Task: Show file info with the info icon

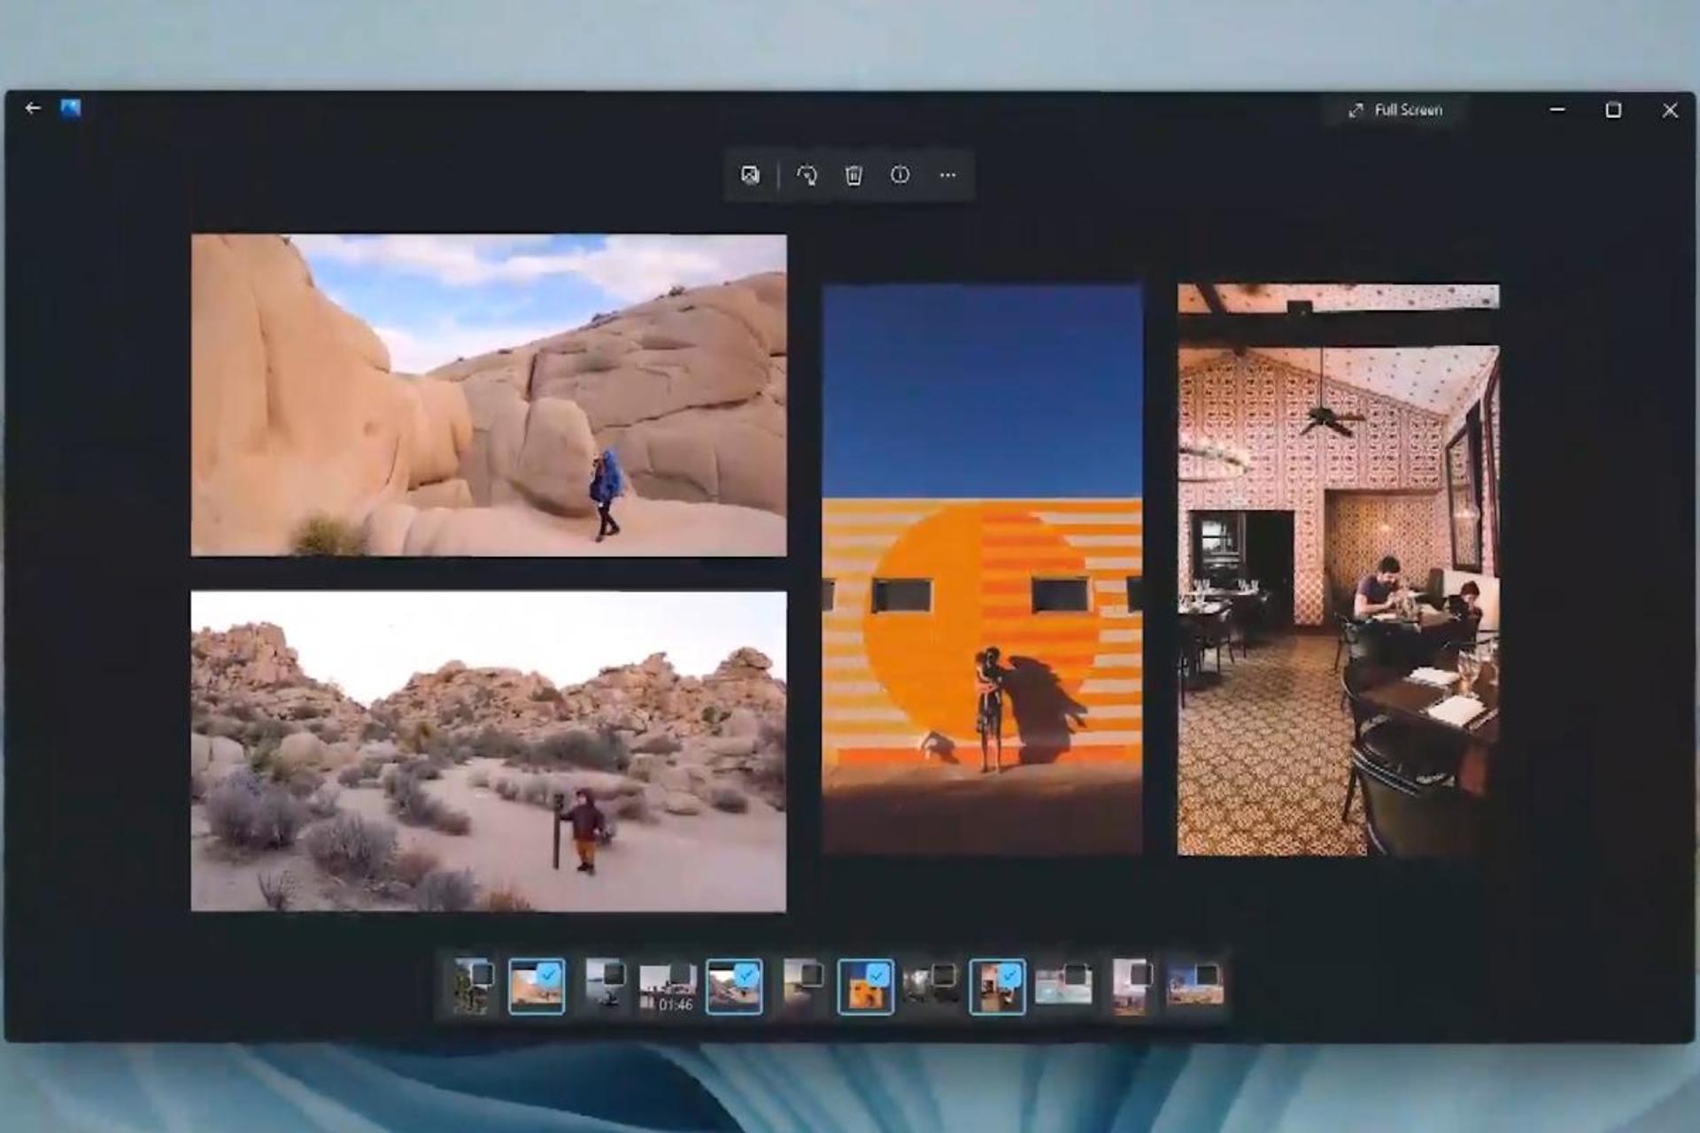Action: [x=900, y=175]
